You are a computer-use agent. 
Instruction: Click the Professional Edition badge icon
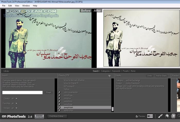pos(39,116)
